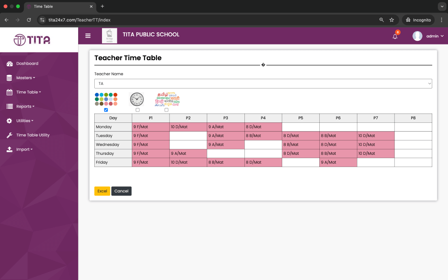Click the Friday row label
448x280 pixels.
pos(113,162)
